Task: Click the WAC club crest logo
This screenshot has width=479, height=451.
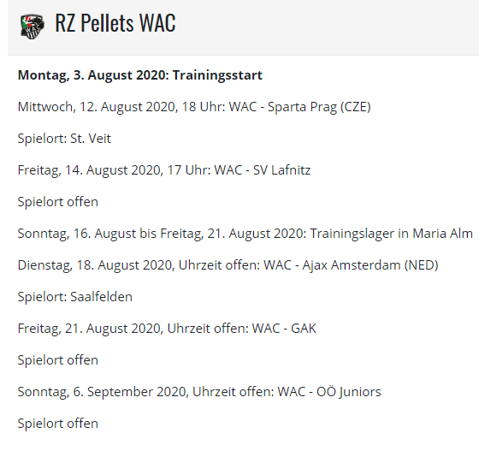Action: pyautogui.click(x=33, y=27)
